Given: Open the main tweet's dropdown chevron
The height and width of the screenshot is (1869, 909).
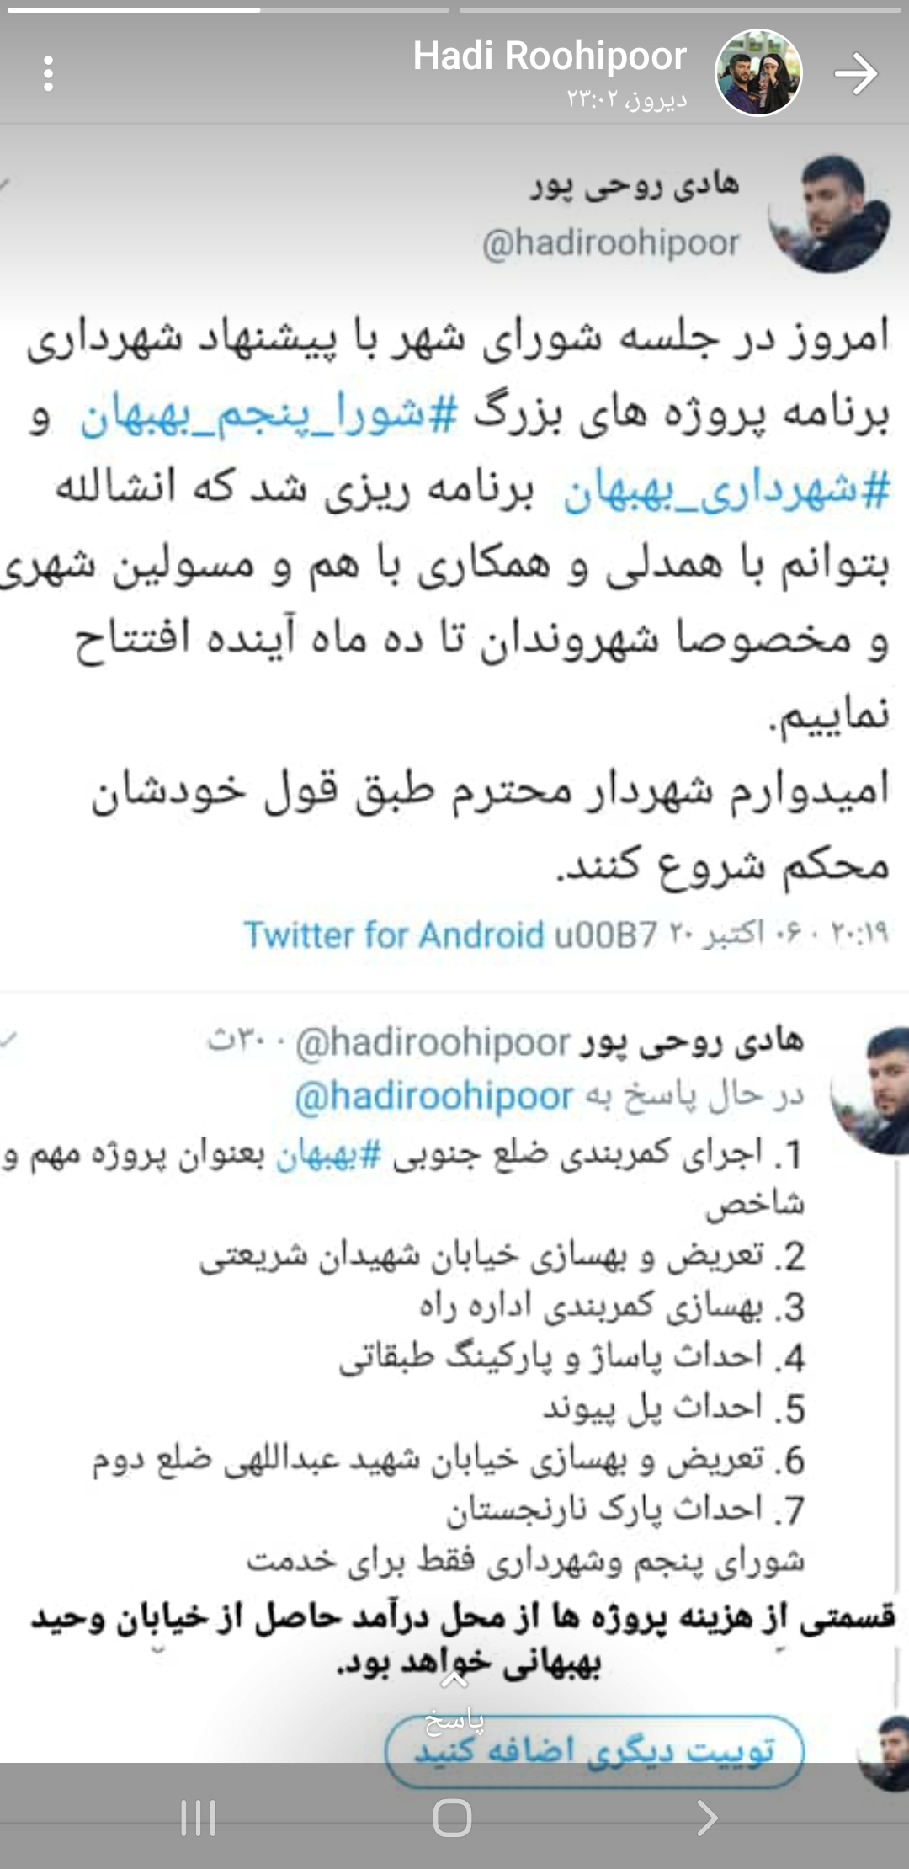Looking at the screenshot, I should coord(5,185).
